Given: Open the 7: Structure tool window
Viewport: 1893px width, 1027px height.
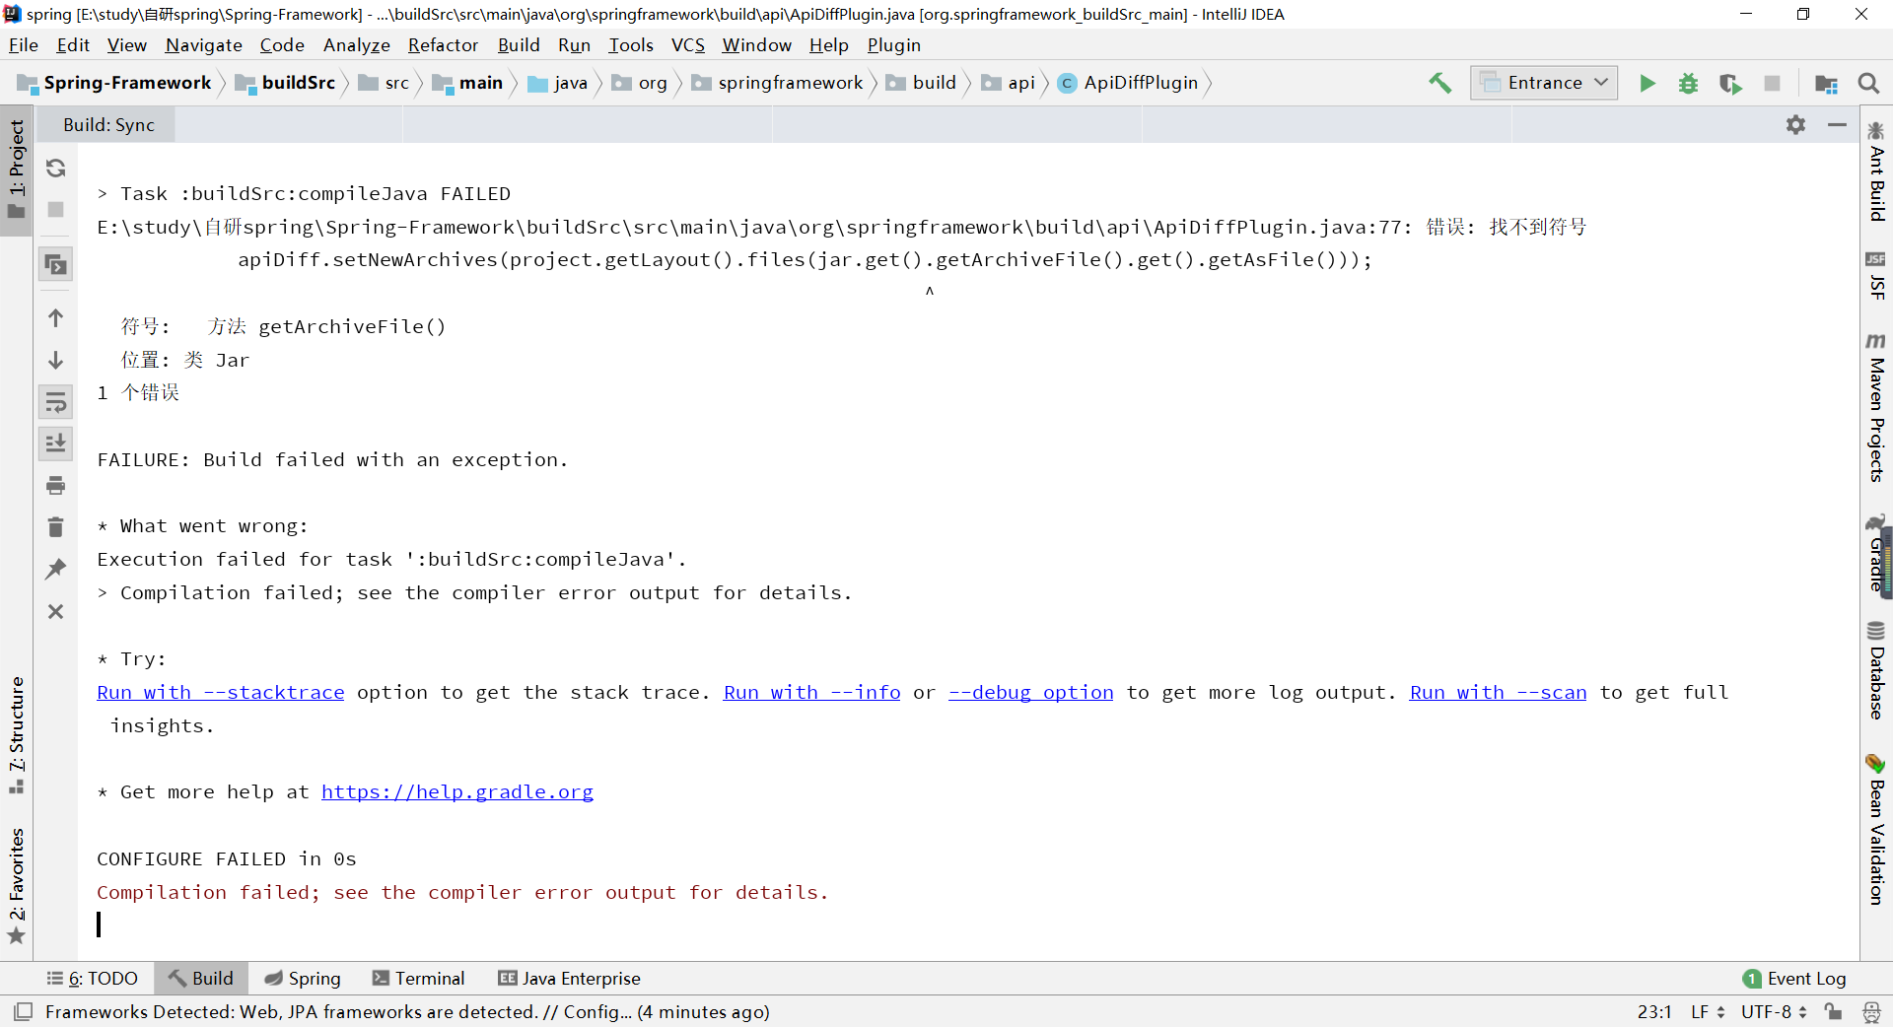Looking at the screenshot, I should [x=17, y=734].
